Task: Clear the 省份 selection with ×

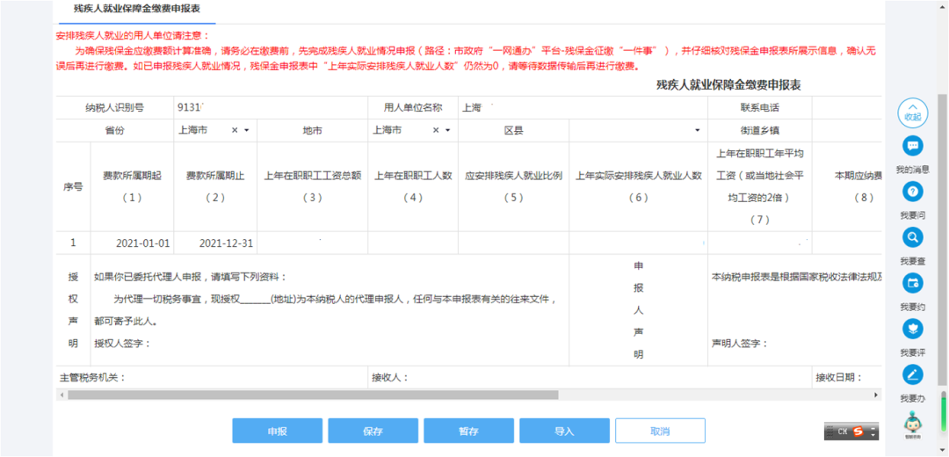Action: [x=235, y=130]
